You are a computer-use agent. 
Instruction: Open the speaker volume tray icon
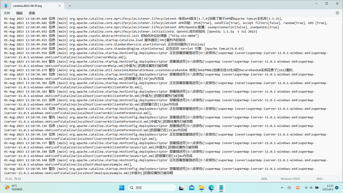(311, 188)
